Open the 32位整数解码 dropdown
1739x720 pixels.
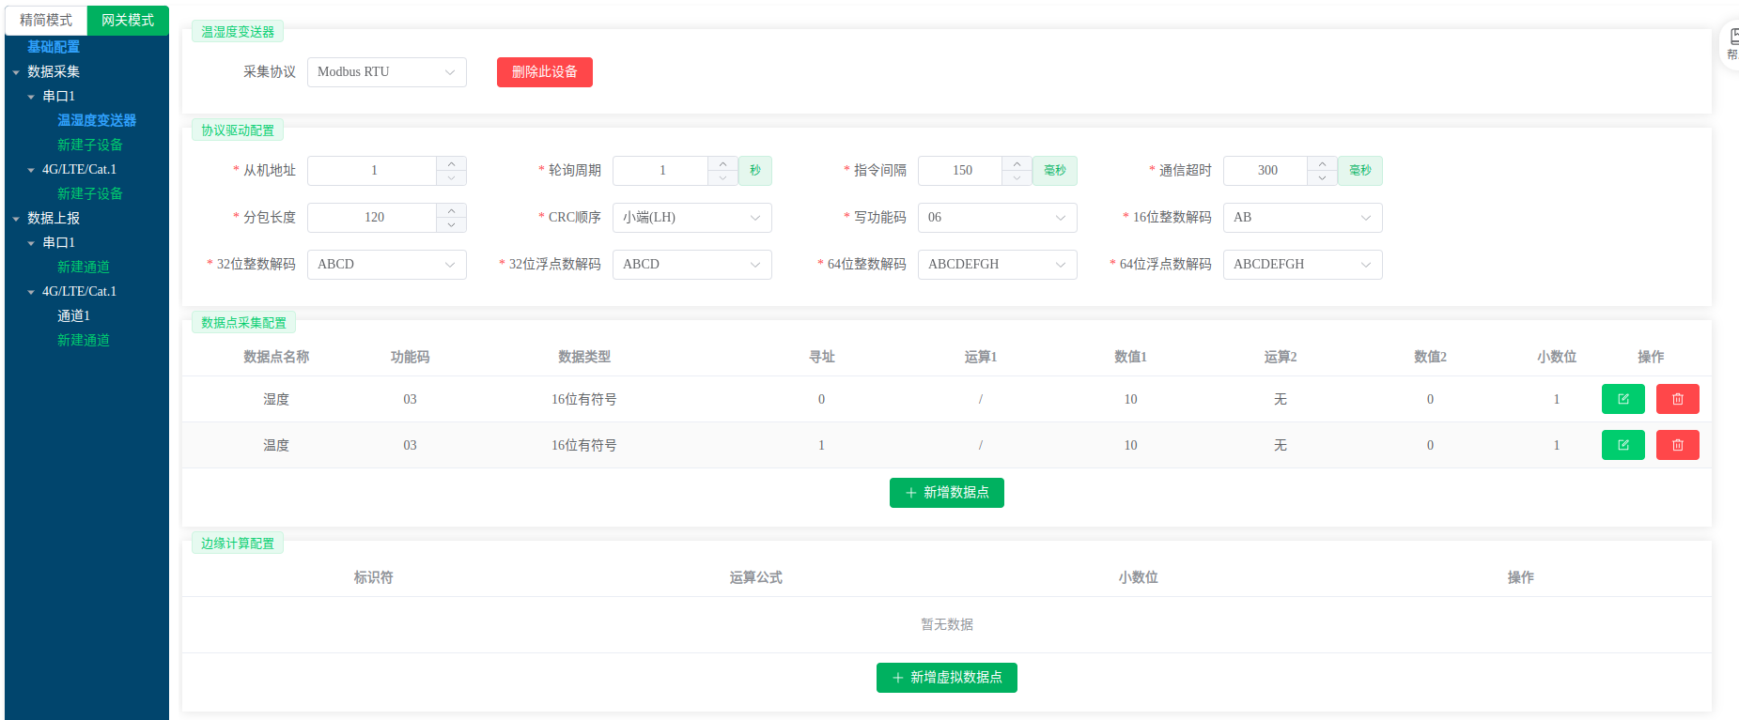pyautogui.click(x=387, y=265)
